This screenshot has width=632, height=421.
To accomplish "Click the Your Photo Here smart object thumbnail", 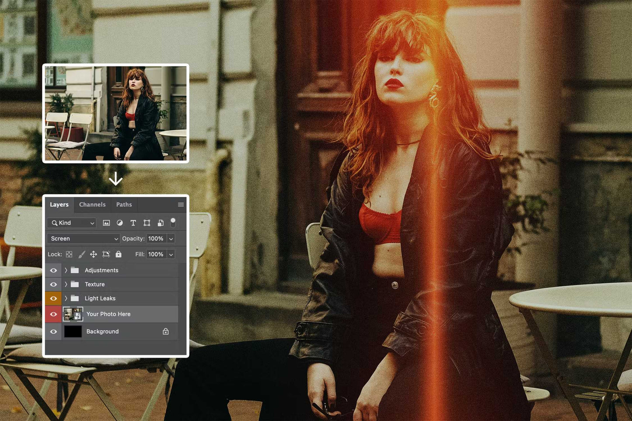I will 73,314.
